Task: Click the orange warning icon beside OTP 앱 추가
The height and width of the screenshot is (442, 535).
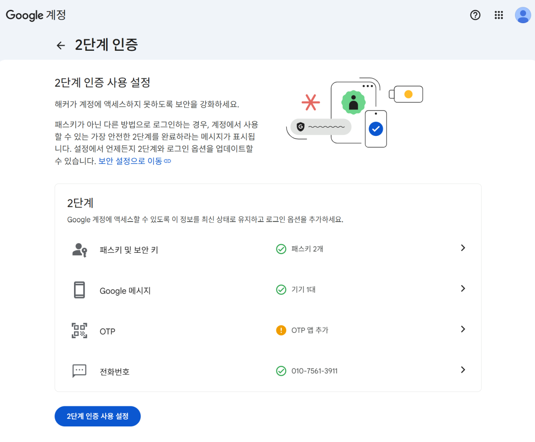Action: click(x=281, y=330)
